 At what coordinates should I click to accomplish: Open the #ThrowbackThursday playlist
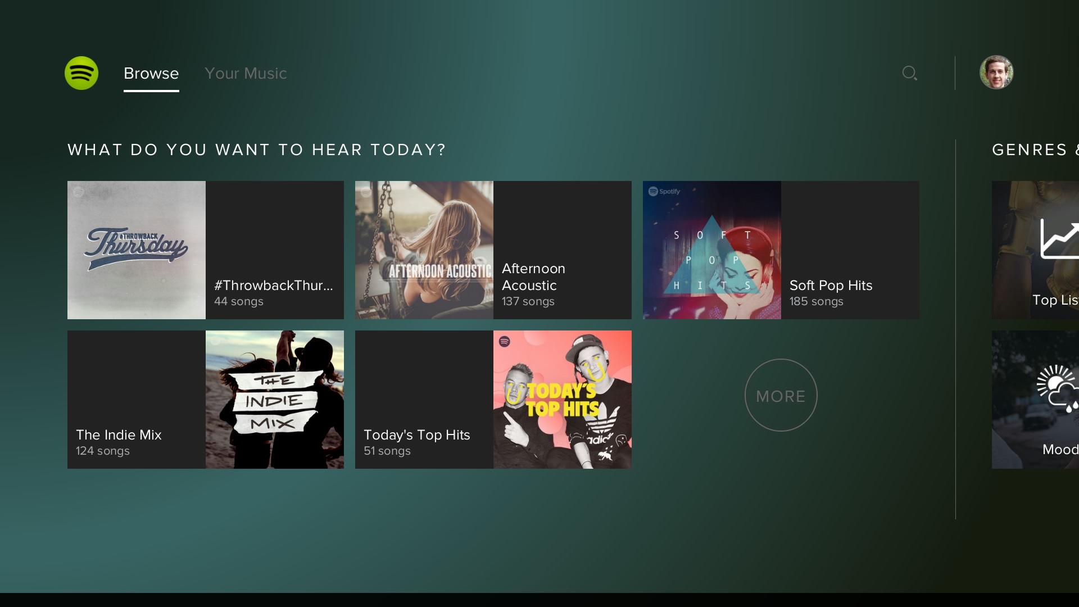[x=274, y=285]
